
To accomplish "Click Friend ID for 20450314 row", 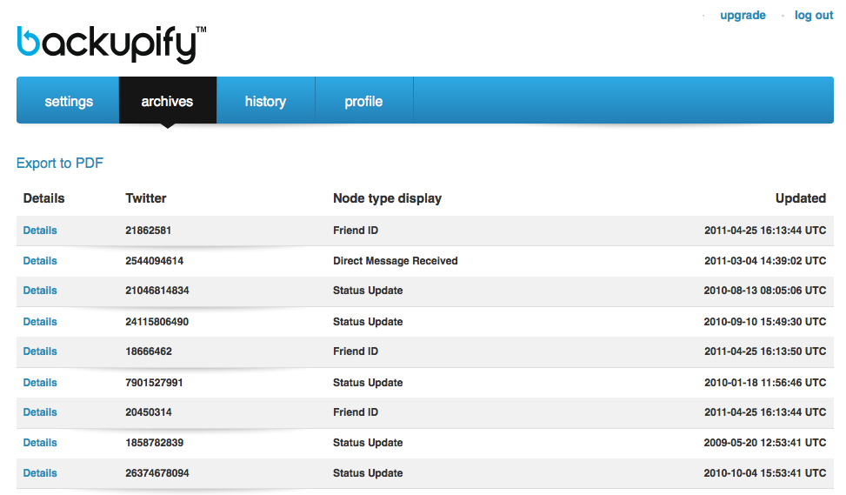I will [356, 412].
